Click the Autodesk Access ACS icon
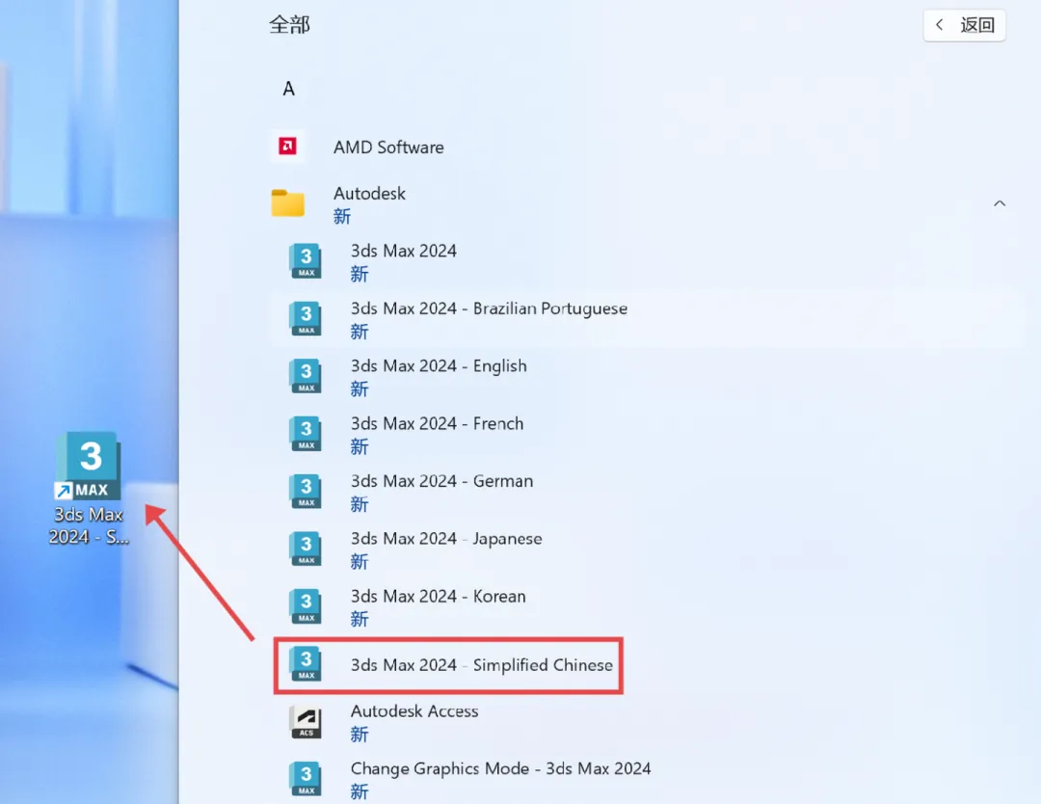The width and height of the screenshot is (1041, 804). [306, 722]
